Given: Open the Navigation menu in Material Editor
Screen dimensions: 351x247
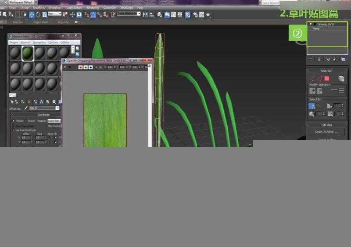Looking at the screenshot, I should [x=39, y=42].
